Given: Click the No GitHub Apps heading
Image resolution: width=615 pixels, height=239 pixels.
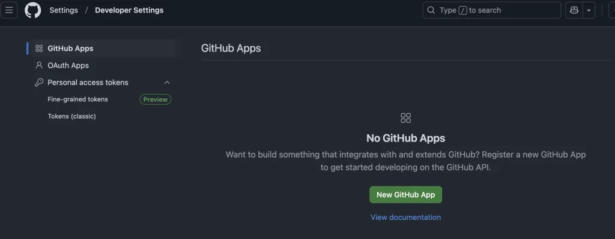Looking at the screenshot, I should pos(405,138).
